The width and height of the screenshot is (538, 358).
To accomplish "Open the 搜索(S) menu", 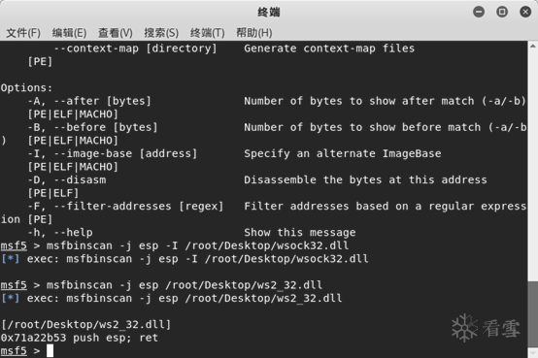I will tap(161, 33).
